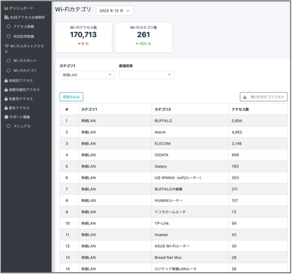Open 地域別アクセス menu item
The image size is (293, 275).
click(x=19, y=81)
